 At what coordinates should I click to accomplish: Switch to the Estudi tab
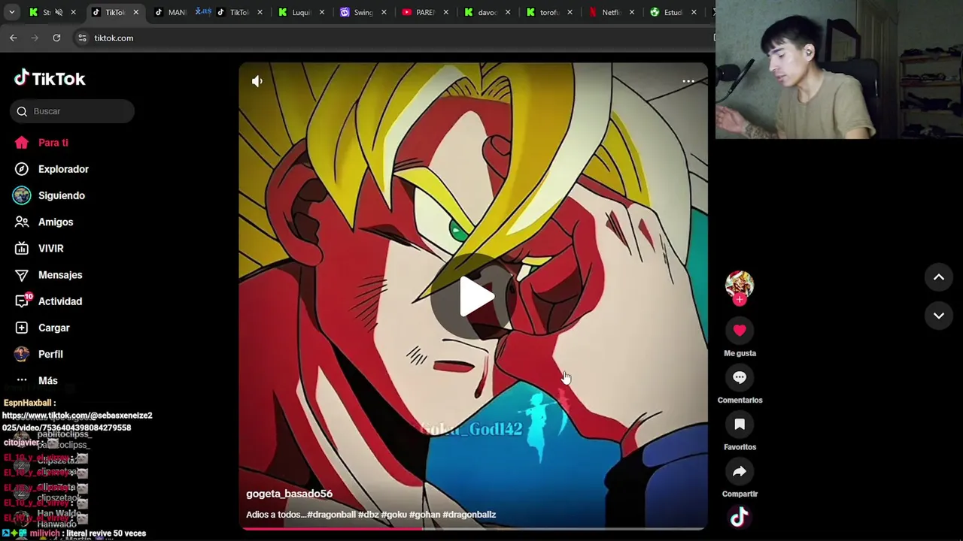pos(672,12)
